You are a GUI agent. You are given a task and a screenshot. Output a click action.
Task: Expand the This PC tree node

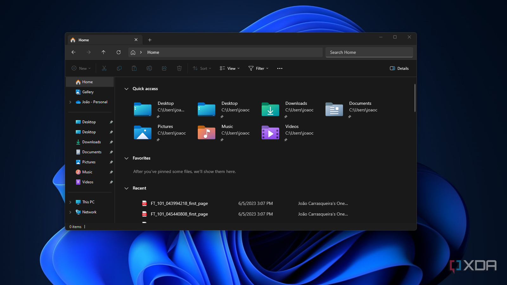pyautogui.click(x=70, y=202)
